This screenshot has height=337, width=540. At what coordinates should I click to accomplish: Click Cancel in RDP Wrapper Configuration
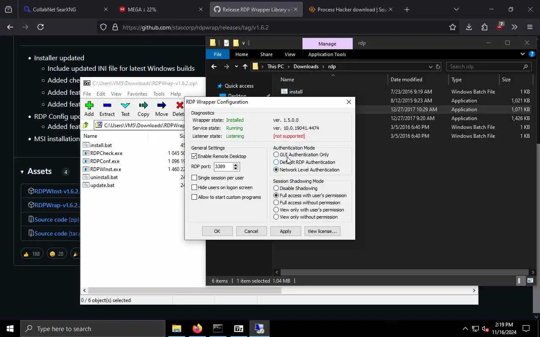point(251,231)
